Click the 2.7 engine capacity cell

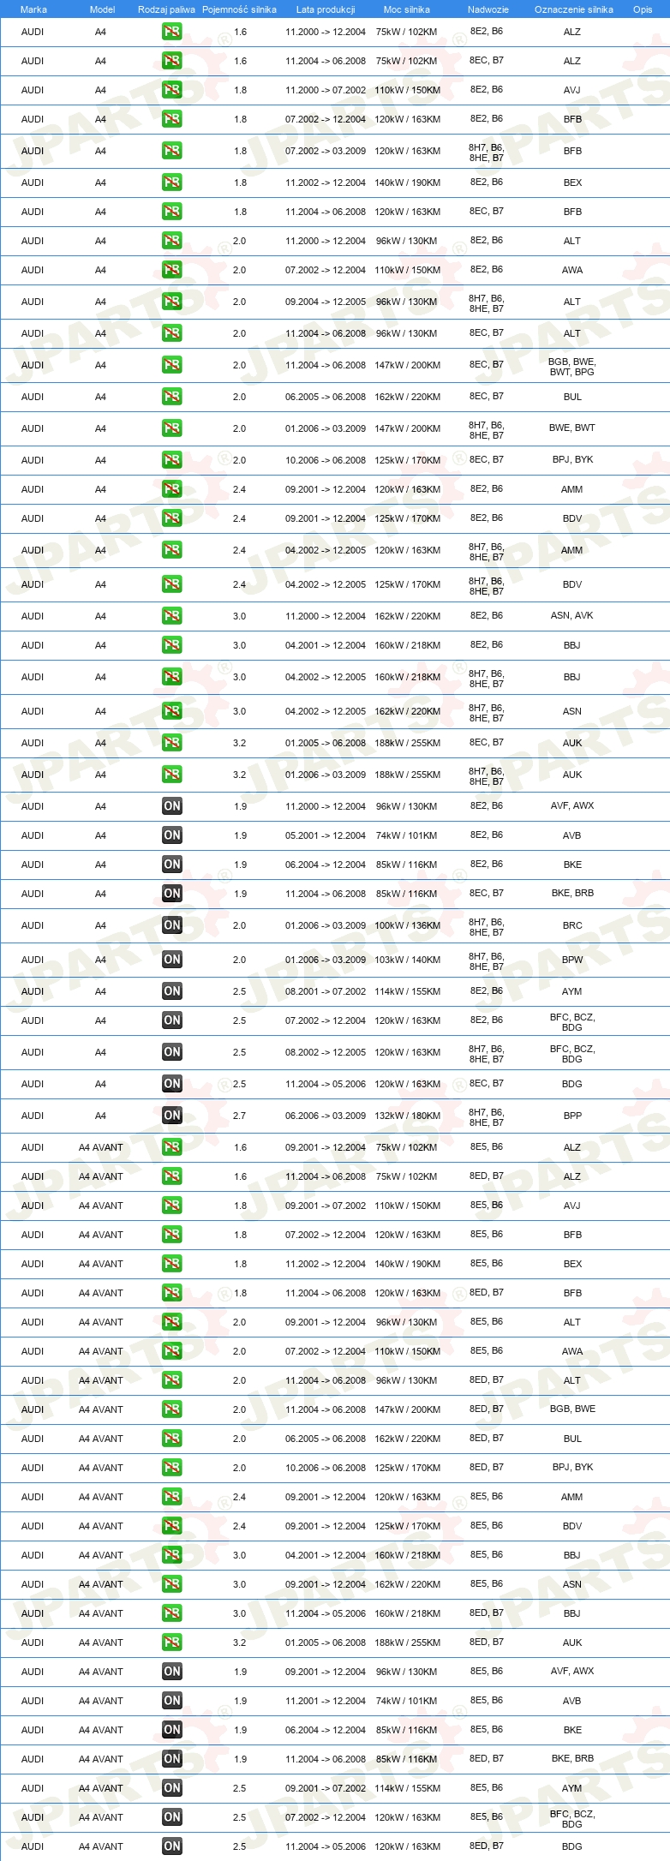click(x=240, y=1116)
